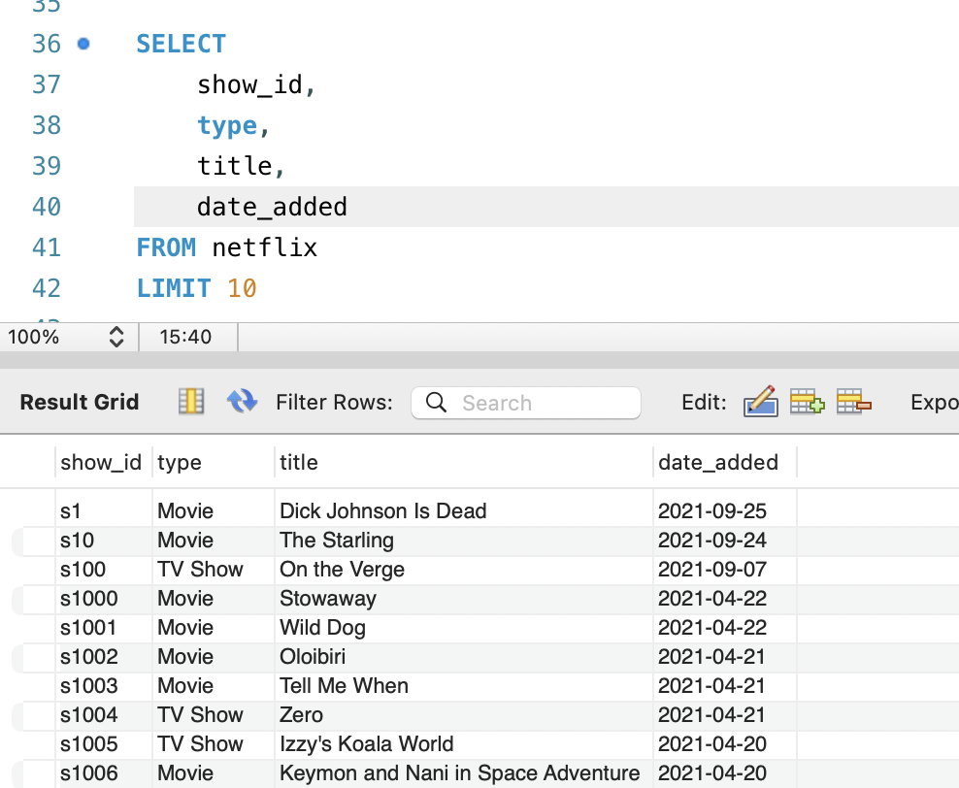The width and height of the screenshot is (959, 788).
Task: Select the 'Wild Dog' title cell
Action: point(463,628)
